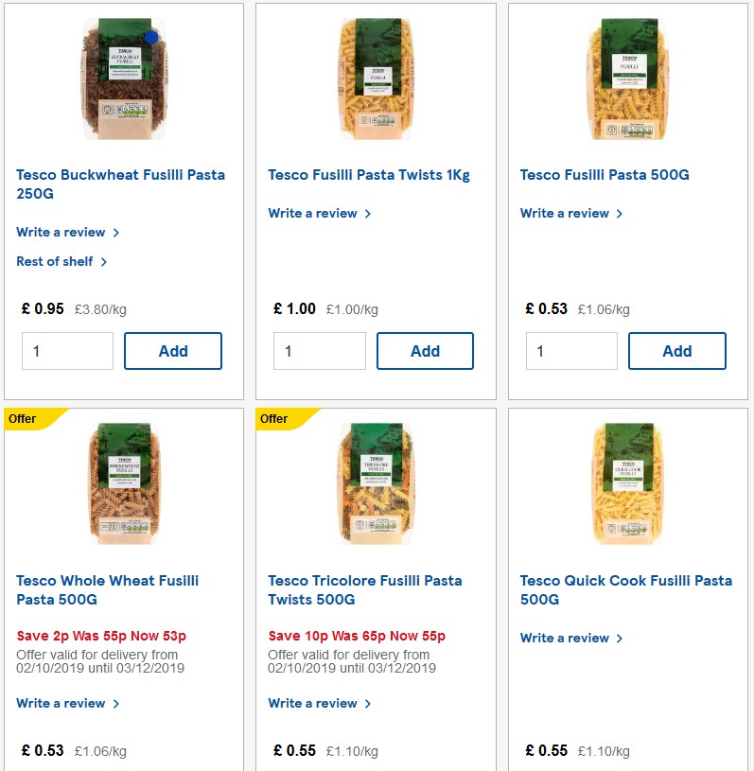Add Tesco Buckwheat Fusilli Pasta 250G to basket
The image size is (754, 771).
[173, 350]
